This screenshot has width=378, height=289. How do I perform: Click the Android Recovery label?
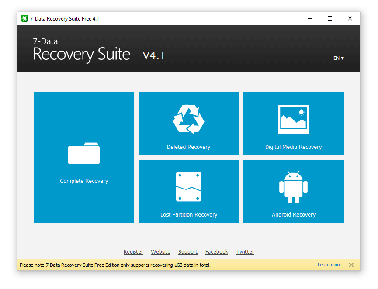point(294,215)
